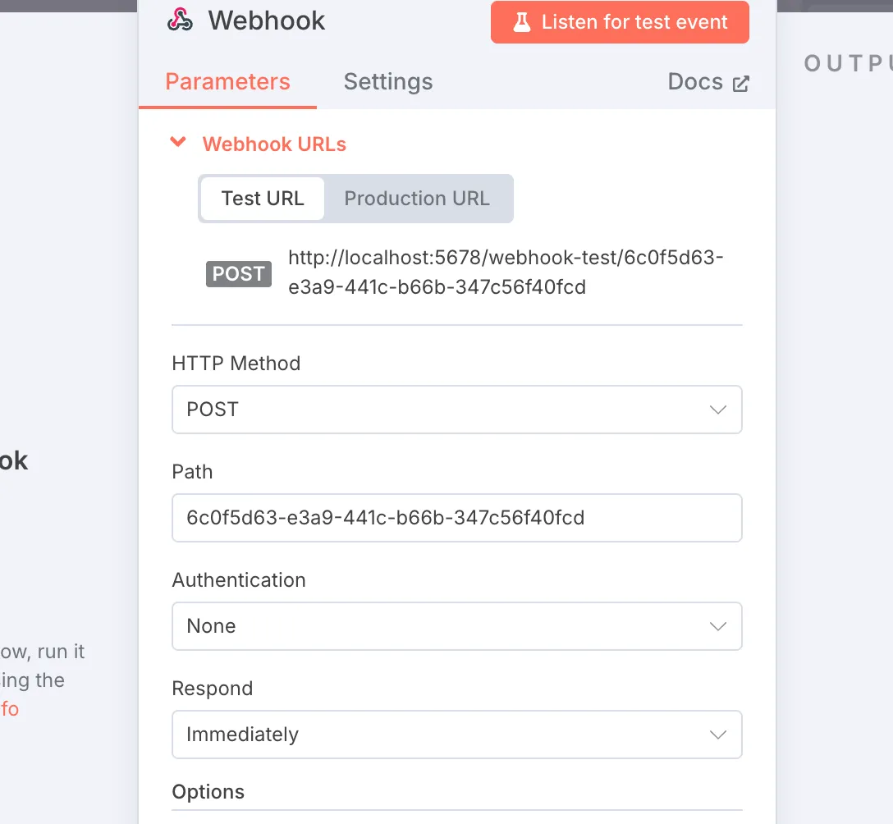Open the HTTP Method dropdown showing POST

443,410
